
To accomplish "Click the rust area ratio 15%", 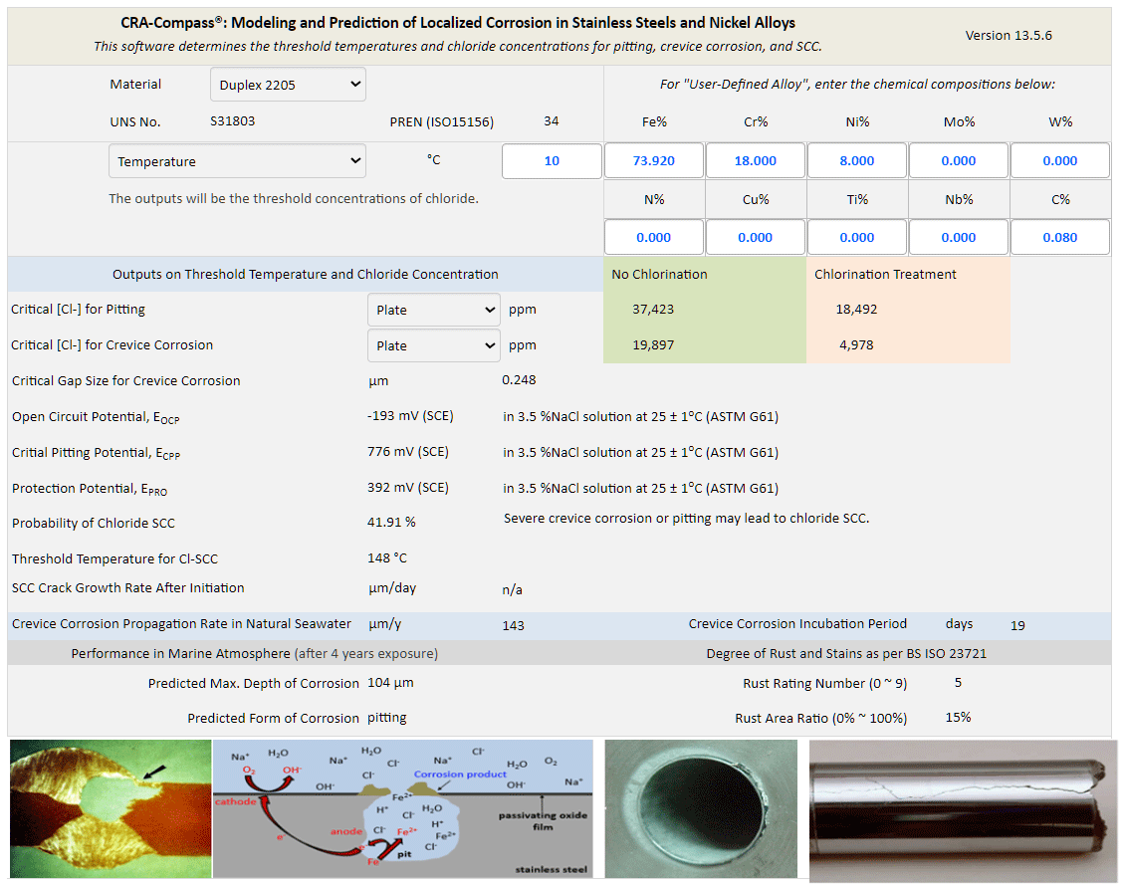I will coord(958,717).
